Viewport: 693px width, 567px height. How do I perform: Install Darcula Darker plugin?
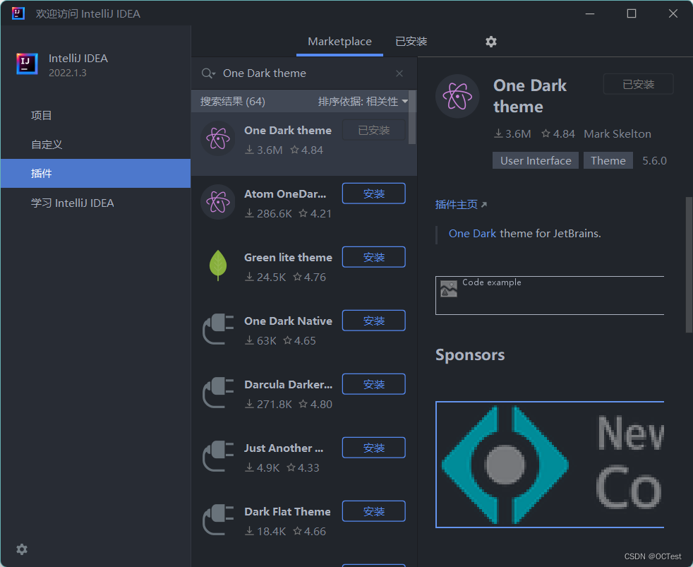click(374, 384)
